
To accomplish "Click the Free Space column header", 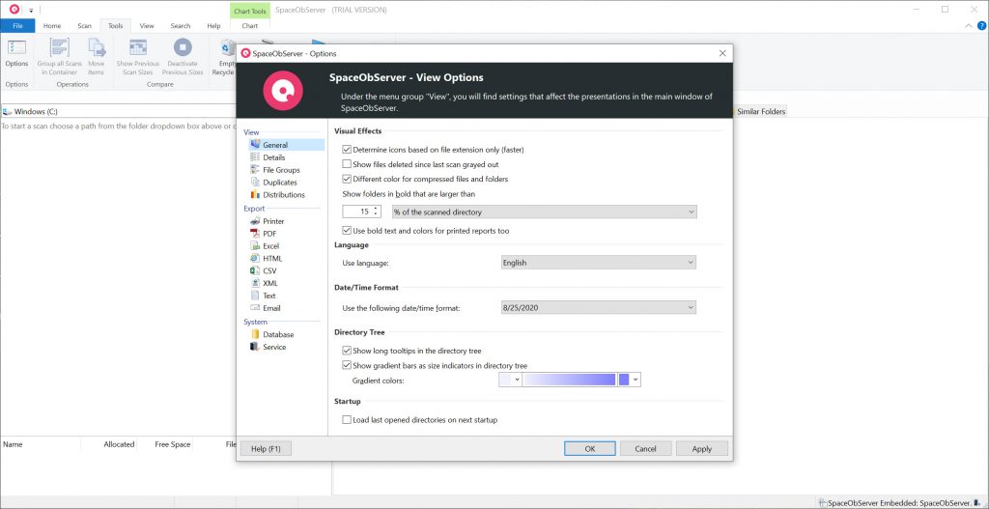I will [x=172, y=444].
